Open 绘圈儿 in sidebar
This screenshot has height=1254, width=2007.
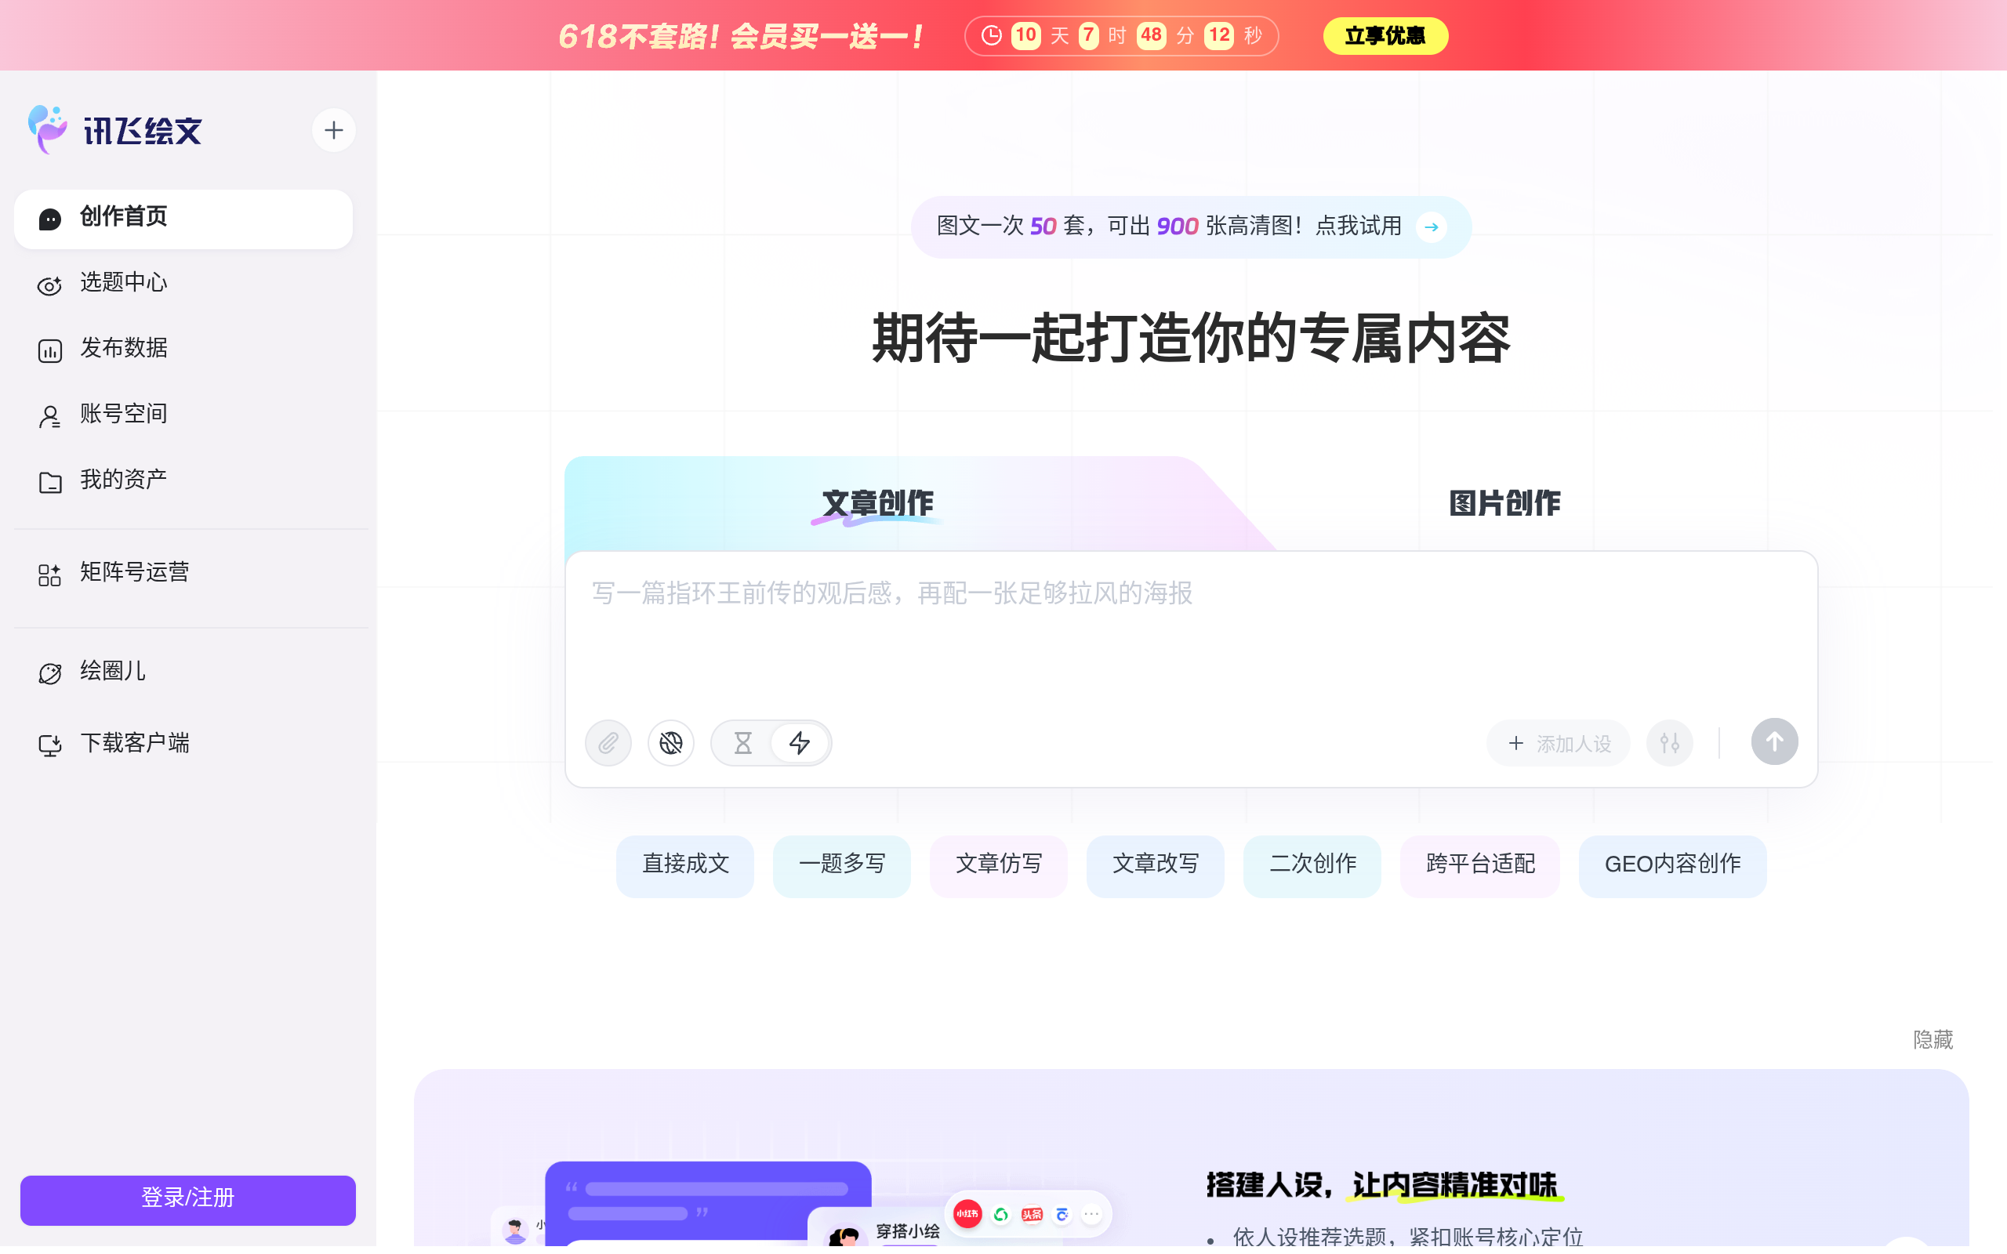[x=183, y=672]
